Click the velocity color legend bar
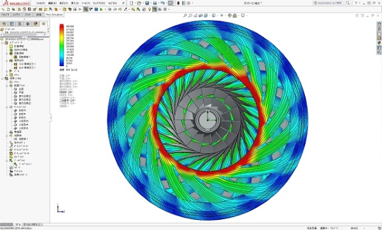 point(62,45)
